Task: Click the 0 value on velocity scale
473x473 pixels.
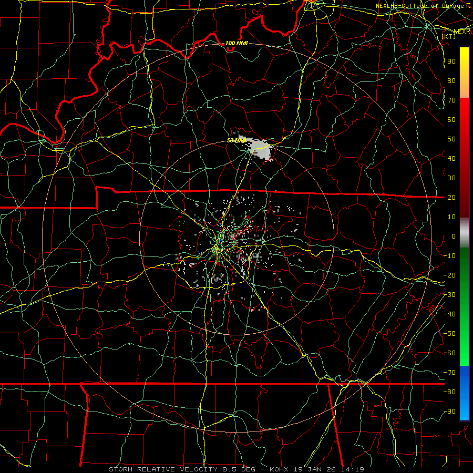Action: pyautogui.click(x=454, y=236)
